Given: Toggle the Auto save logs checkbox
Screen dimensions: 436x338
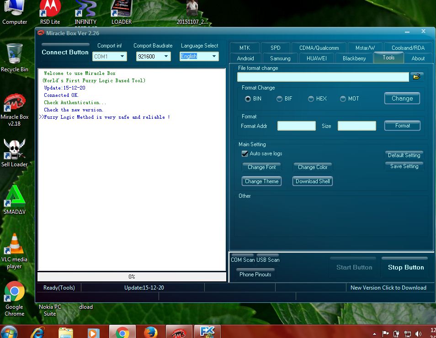Looking at the screenshot, I should click(x=245, y=154).
